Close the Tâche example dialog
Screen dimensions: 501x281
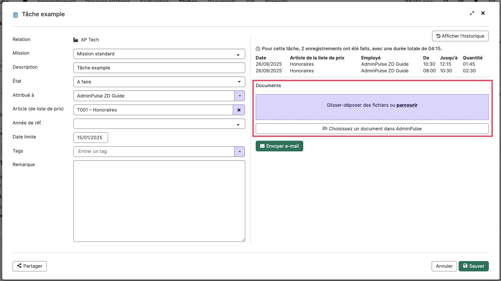point(483,13)
